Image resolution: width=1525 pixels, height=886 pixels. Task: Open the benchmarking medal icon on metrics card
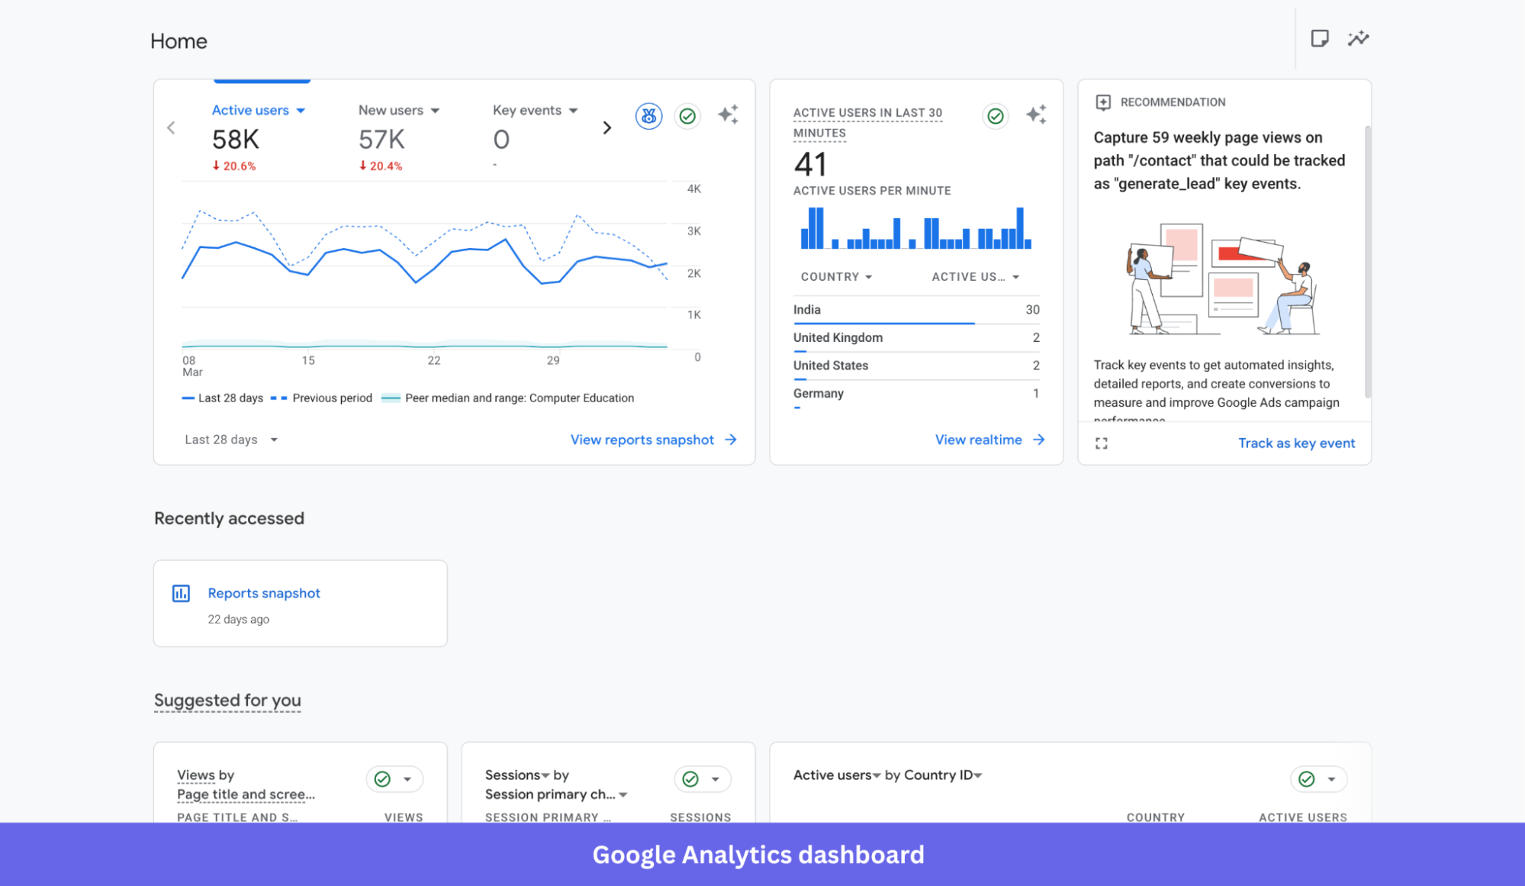[648, 116]
